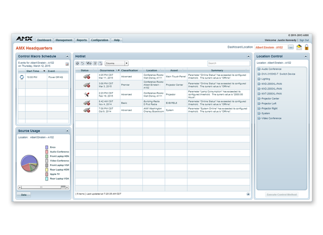Viewport: 323px width, 235px height.
Task: Select the 10:00 PM schedule entry
Action: tap(32, 77)
